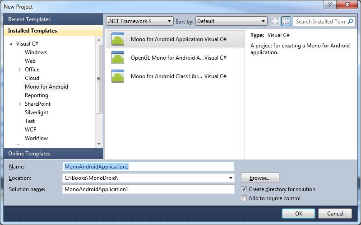
Task: Select Office category label
Action: [32, 70]
